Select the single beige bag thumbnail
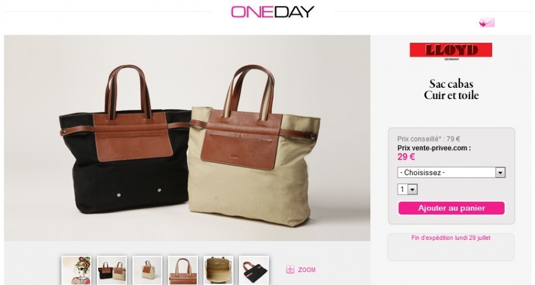535x285 pixels. (x=147, y=270)
